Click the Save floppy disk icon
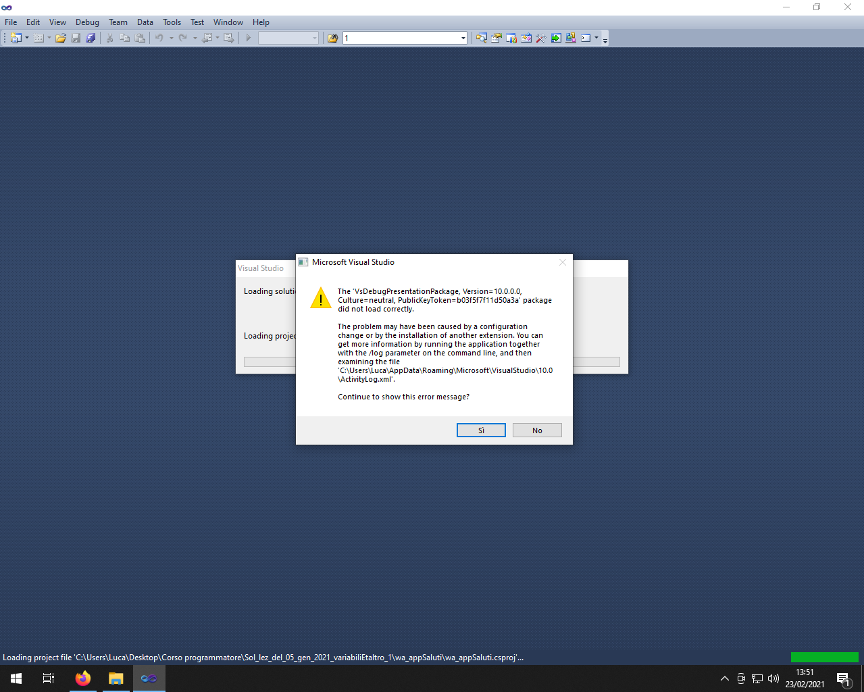864x692 pixels. tap(76, 38)
